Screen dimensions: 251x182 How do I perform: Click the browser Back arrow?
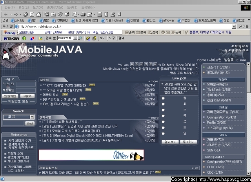tap(6, 14)
